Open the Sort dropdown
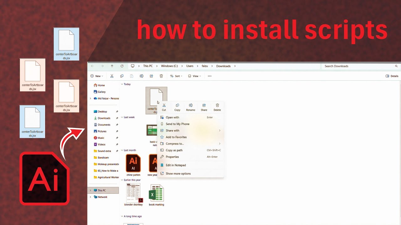This screenshot has height=225, width=401. click(176, 76)
